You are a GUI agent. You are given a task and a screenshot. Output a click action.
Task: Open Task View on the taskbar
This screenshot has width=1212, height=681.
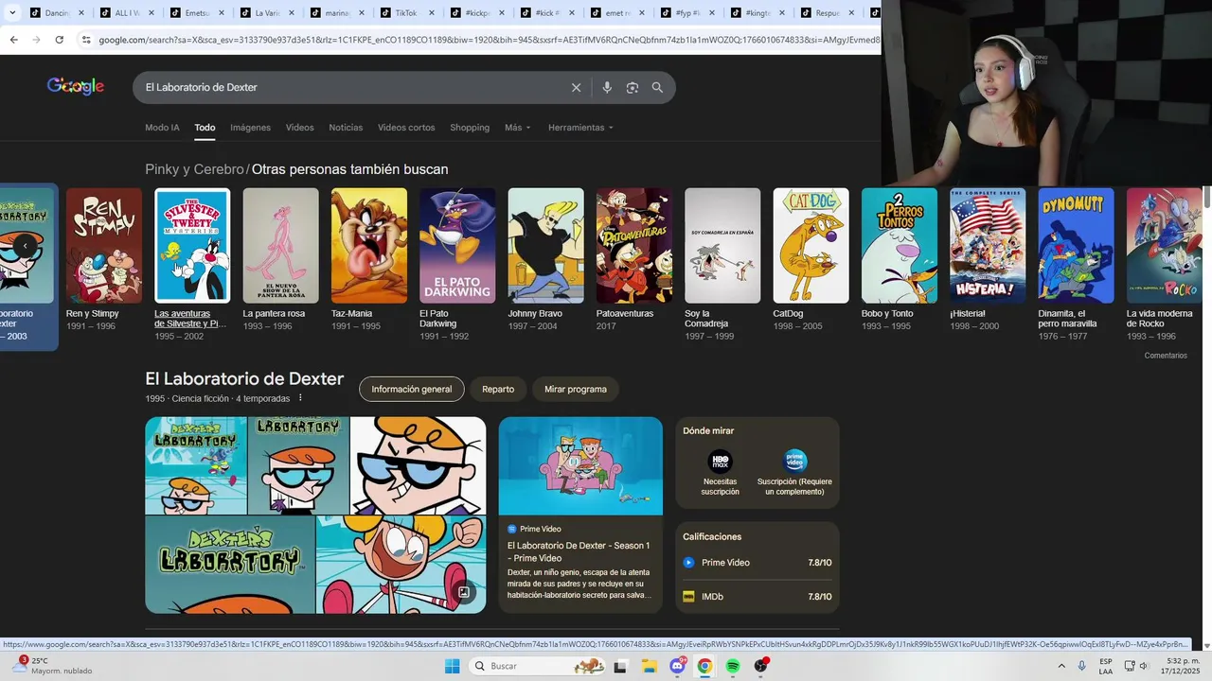coord(620,666)
